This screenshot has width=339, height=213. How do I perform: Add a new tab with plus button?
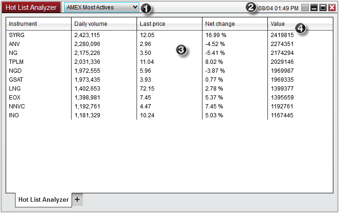coord(77,199)
